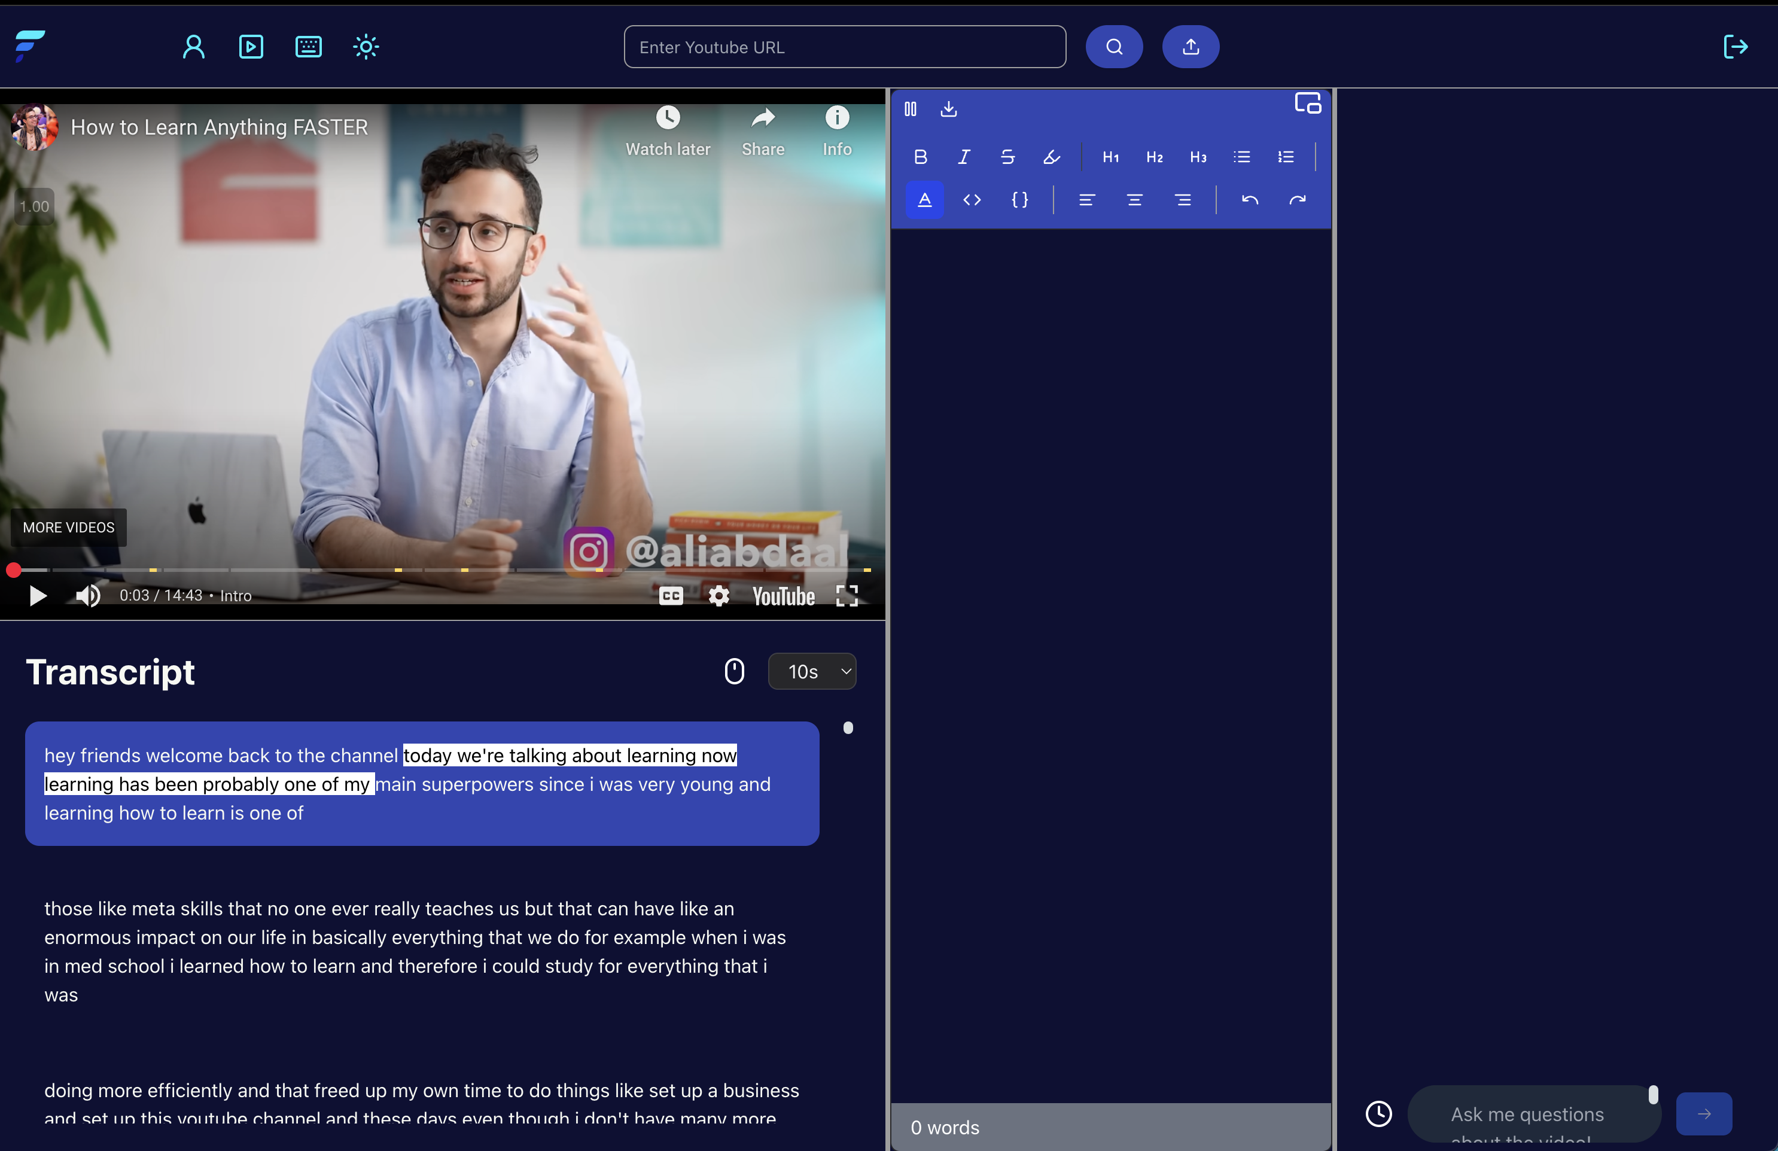Viewport: 1778px width, 1151px height.
Task: Toggle bold formatting in editor
Action: [920, 157]
